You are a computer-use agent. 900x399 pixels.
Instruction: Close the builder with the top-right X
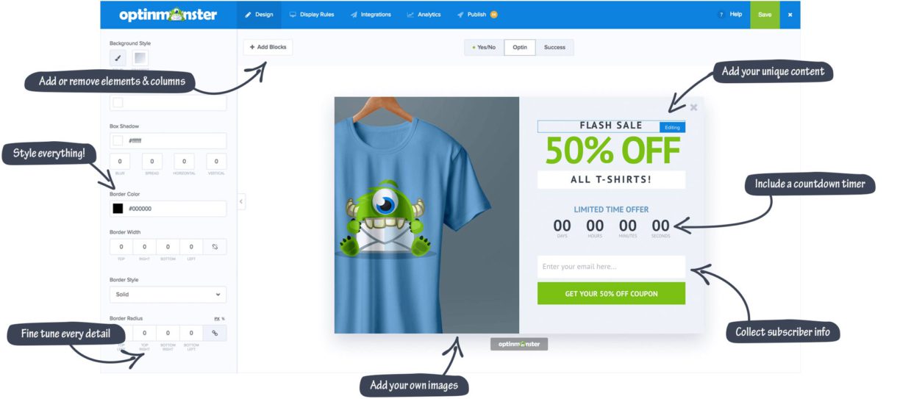pos(790,15)
